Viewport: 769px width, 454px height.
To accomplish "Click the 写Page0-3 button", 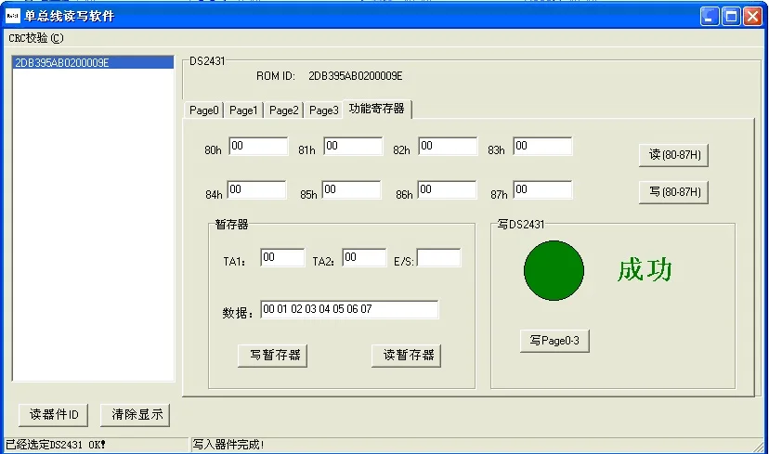I will pos(554,341).
